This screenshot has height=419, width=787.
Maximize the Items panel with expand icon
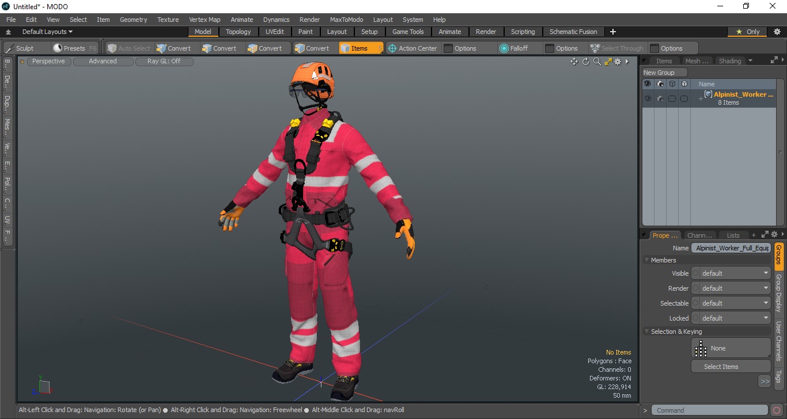click(774, 60)
